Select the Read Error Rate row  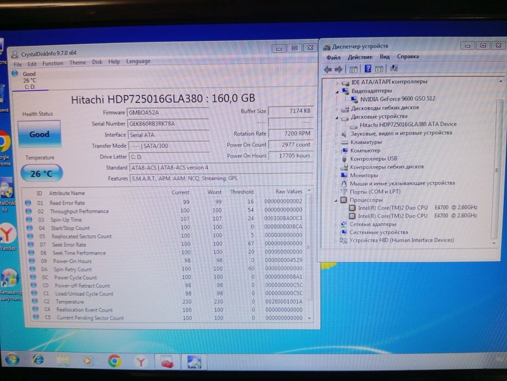point(164,202)
